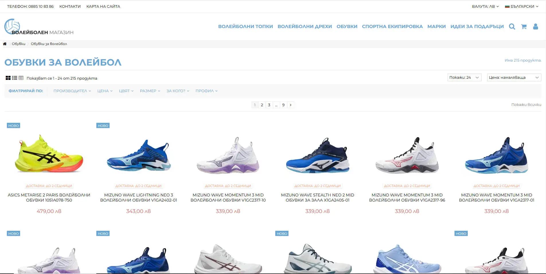Click the 479,00 лв price

tap(49, 211)
